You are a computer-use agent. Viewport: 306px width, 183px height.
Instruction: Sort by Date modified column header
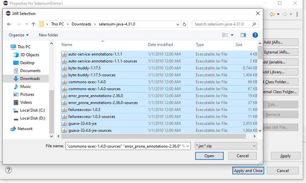160,44
